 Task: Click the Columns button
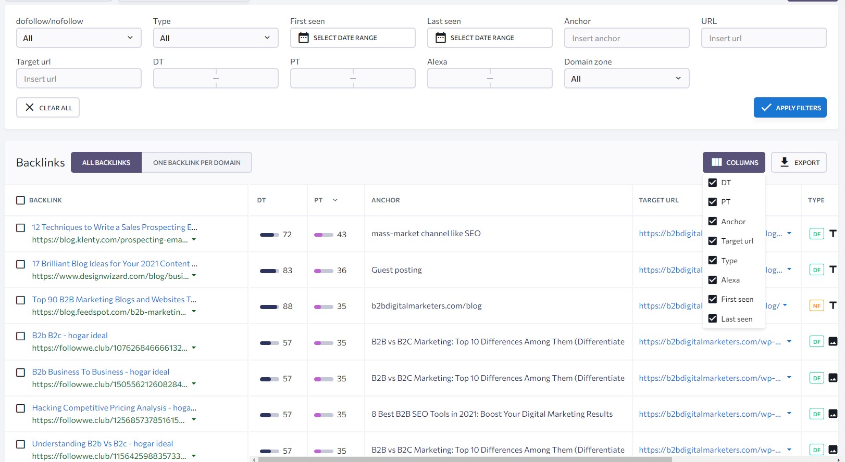coord(734,162)
